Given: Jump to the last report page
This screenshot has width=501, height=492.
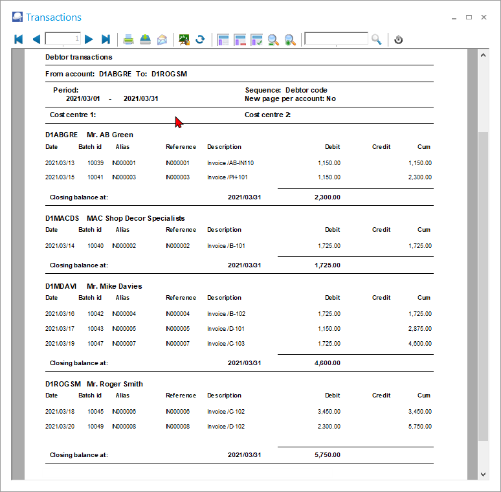Looking at the screenshot, I should 106,39.
